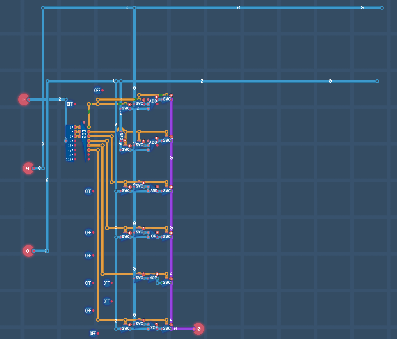Click the upper ADD component
Screen dimensions: 397x339
[x=153, y=102]
